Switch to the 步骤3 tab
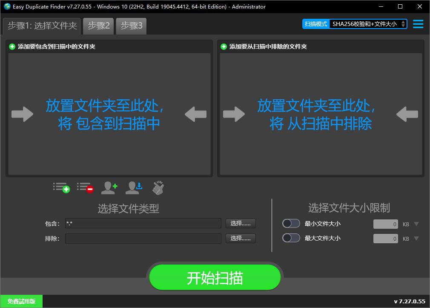 [131, 26]
